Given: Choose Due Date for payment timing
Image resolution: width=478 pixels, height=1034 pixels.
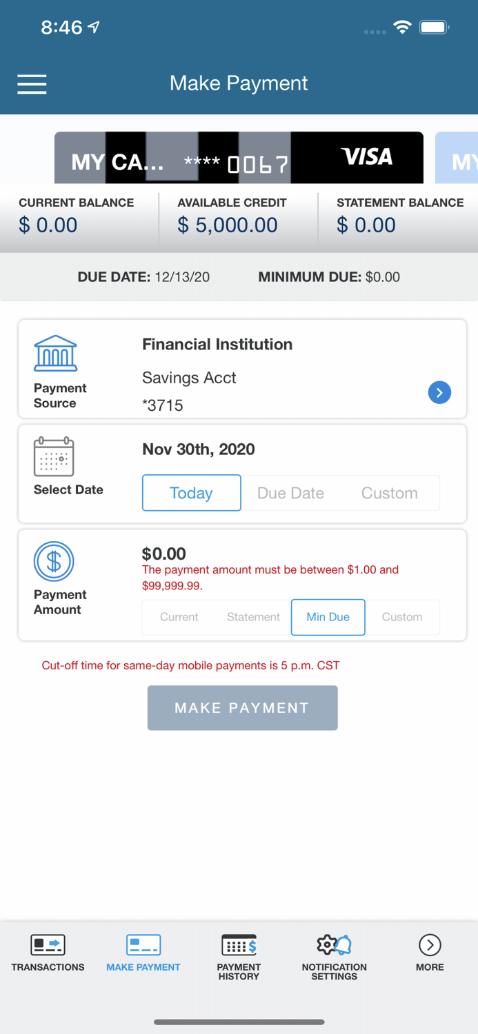Looking at the screenshot, I should pyautogui.click(x=290, y=493).
